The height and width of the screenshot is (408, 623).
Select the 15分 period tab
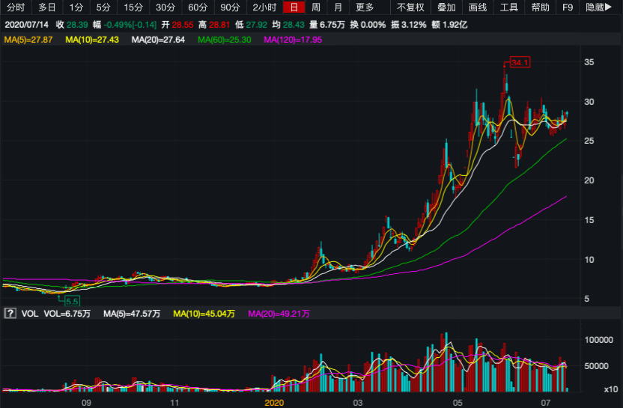tap(133, 7)
